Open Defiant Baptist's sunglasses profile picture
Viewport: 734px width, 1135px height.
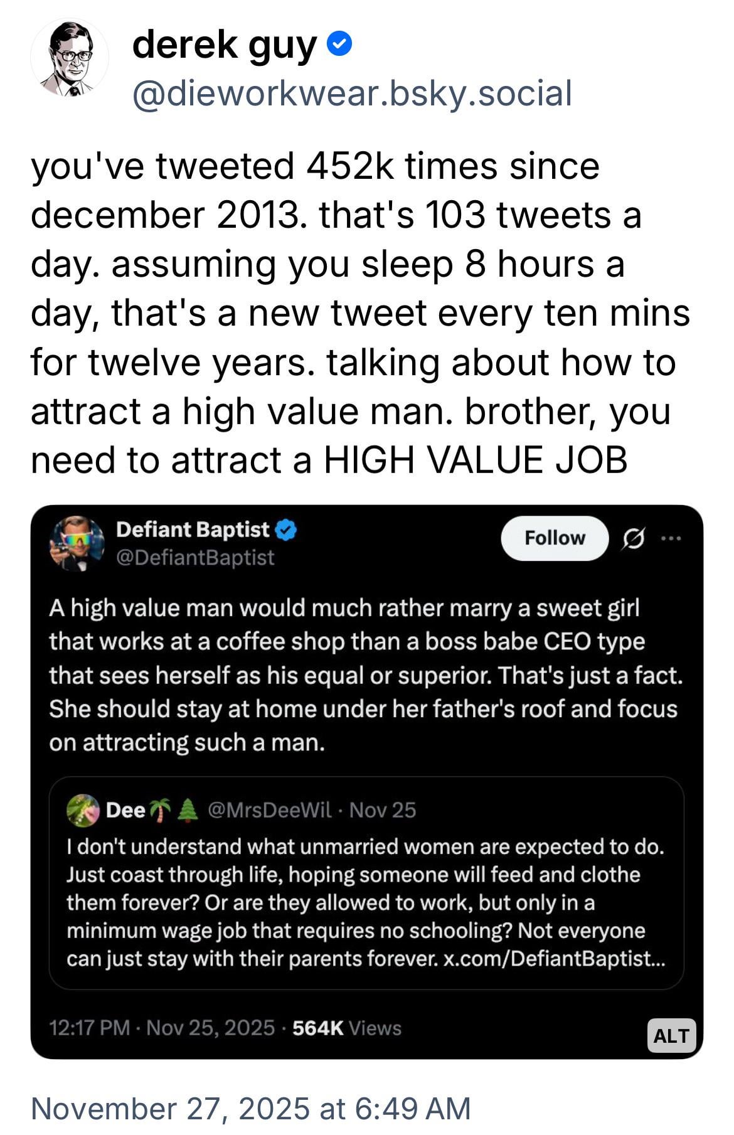point(77,543)
